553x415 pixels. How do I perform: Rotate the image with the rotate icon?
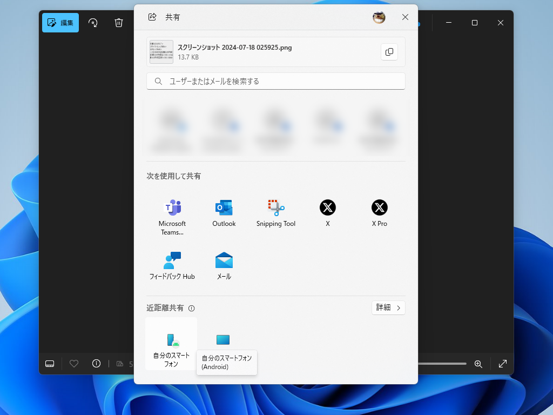pos(93,23)
